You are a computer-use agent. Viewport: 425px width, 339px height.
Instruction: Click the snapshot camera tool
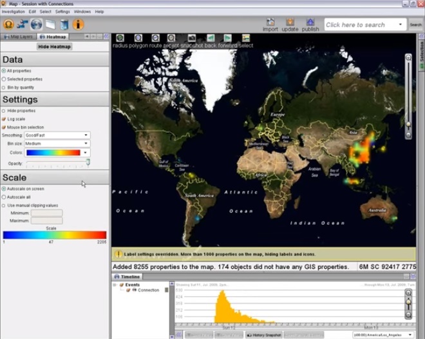tap(192, 39)
